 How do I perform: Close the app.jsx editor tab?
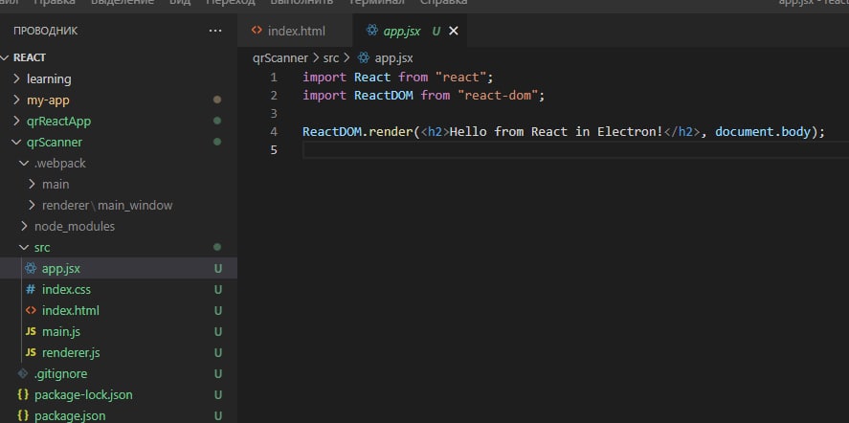pos(454,31)
